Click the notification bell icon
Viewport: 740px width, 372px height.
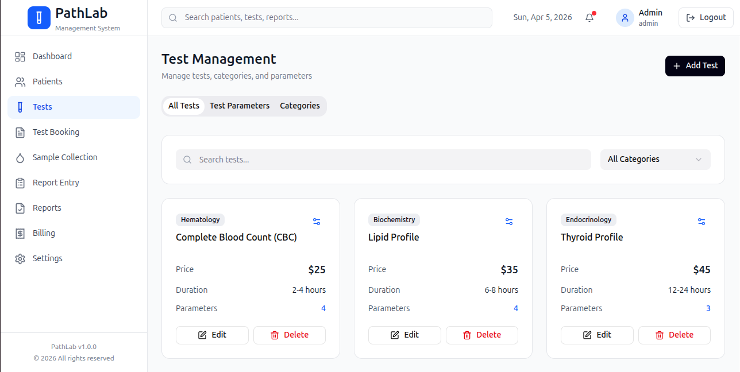(x=589, y=18)
